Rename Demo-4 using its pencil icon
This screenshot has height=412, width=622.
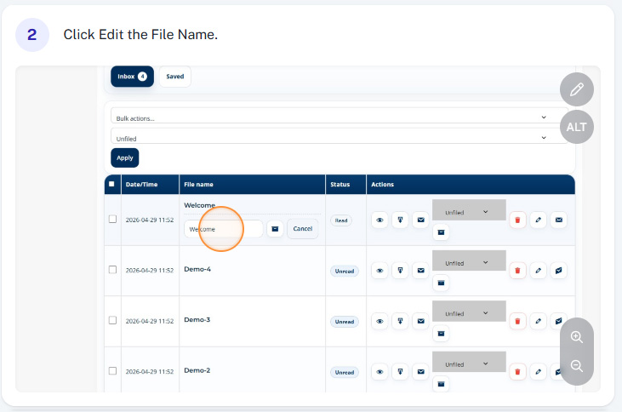pos(539,271)
